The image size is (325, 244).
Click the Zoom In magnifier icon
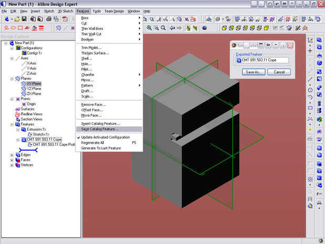149,28
